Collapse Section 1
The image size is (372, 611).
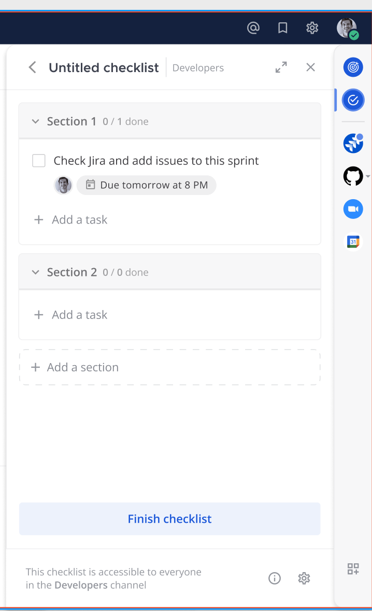(x=35, y=121)
